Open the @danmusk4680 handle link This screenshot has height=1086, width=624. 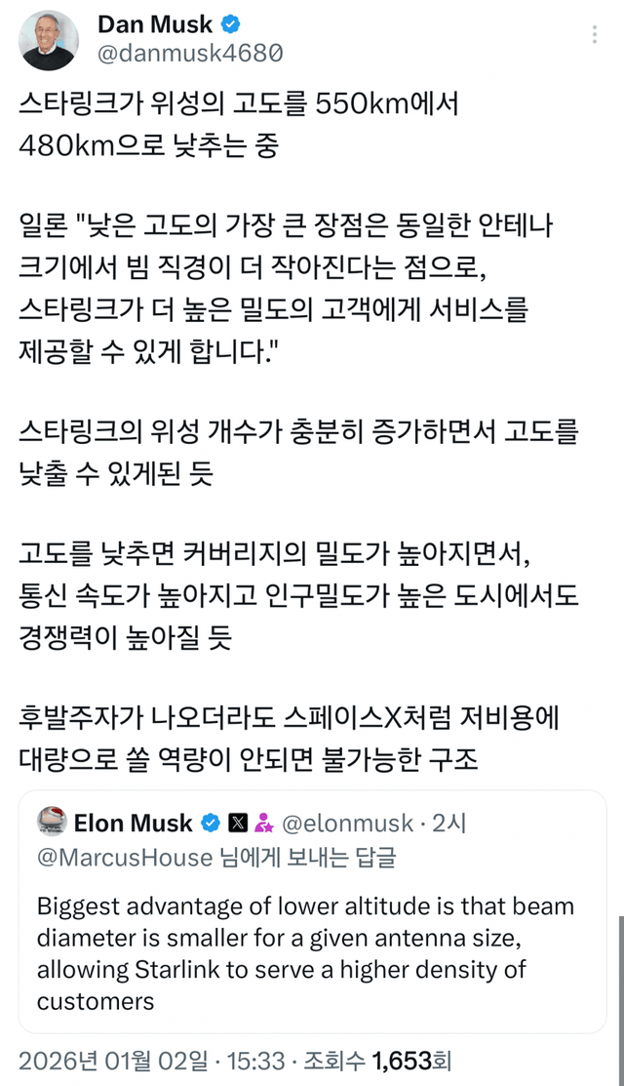190,54
